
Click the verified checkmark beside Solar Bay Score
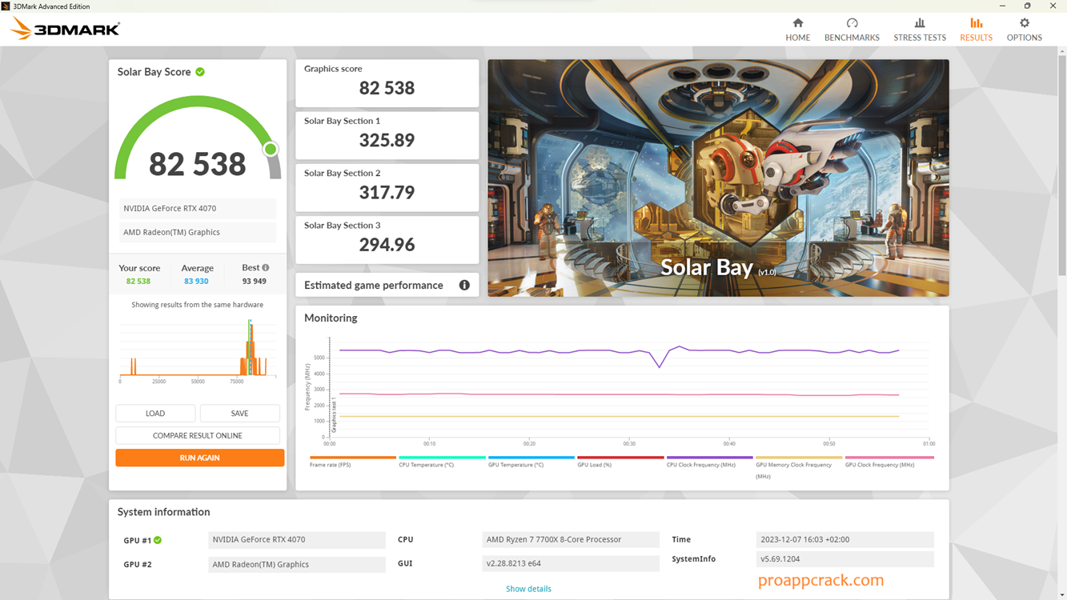coord(200,71)
